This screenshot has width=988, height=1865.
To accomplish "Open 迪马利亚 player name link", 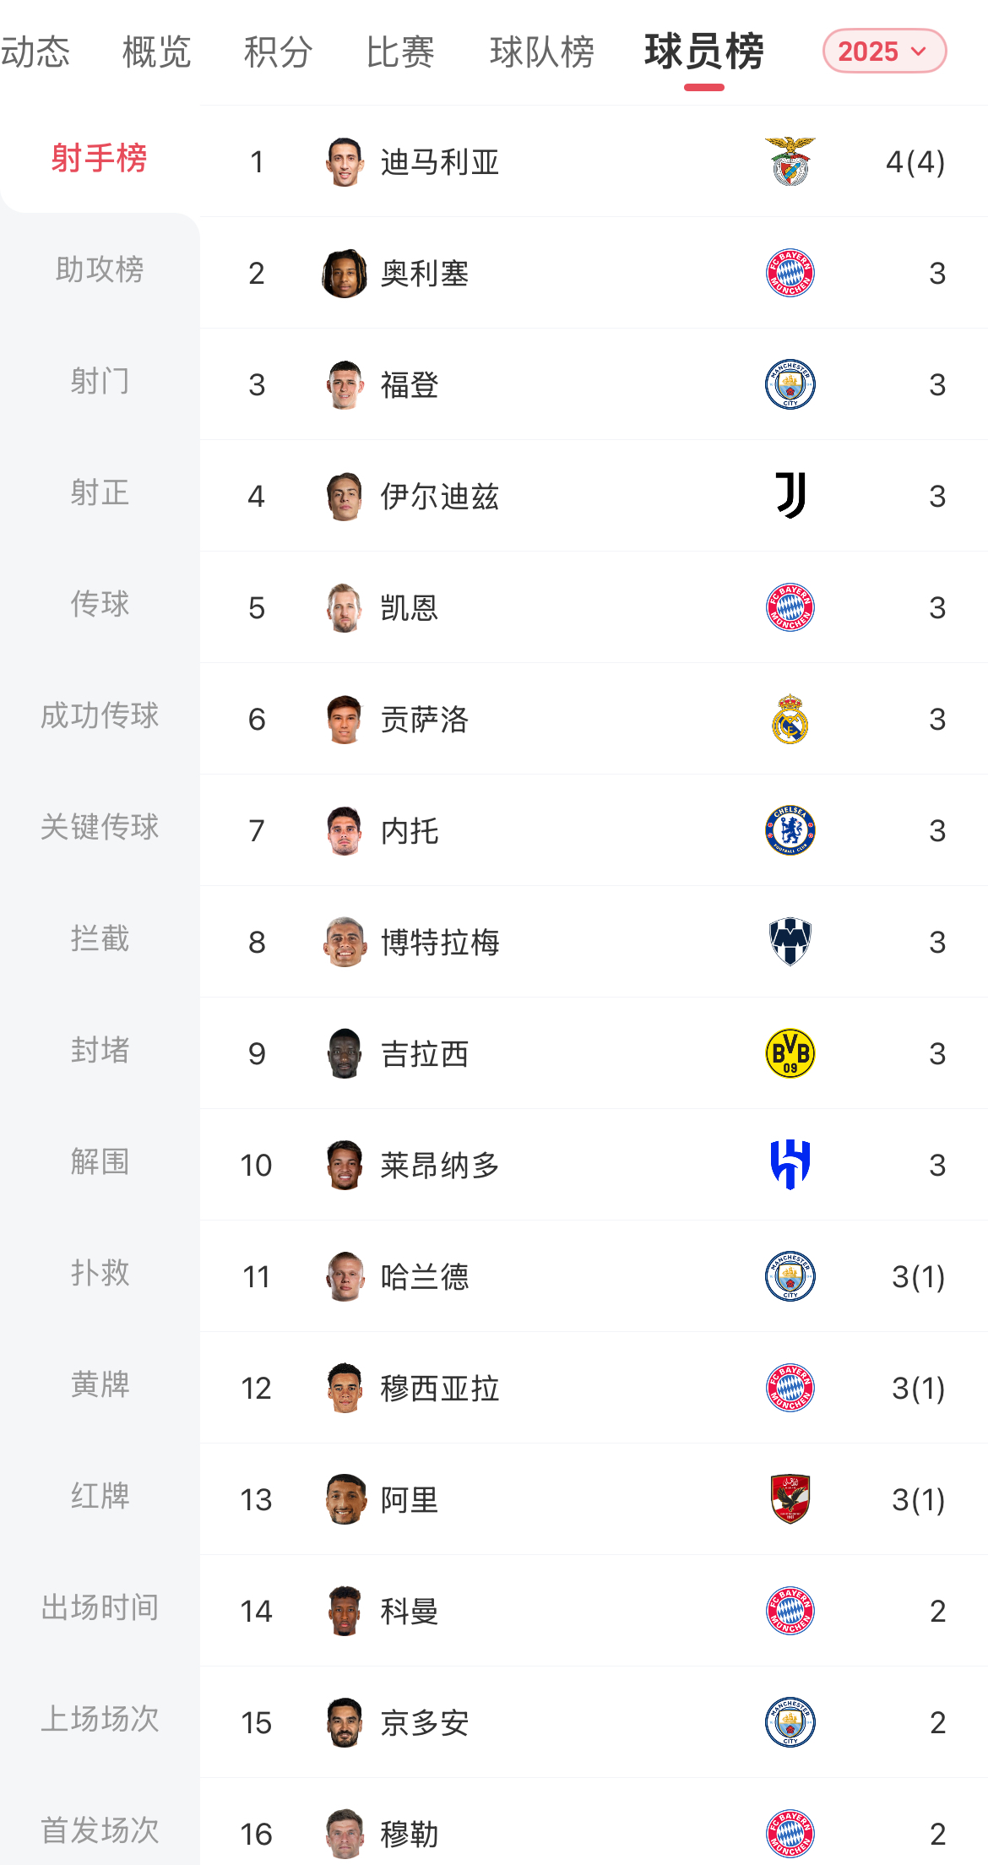I will pyautogui.click(x=439, y=161).
